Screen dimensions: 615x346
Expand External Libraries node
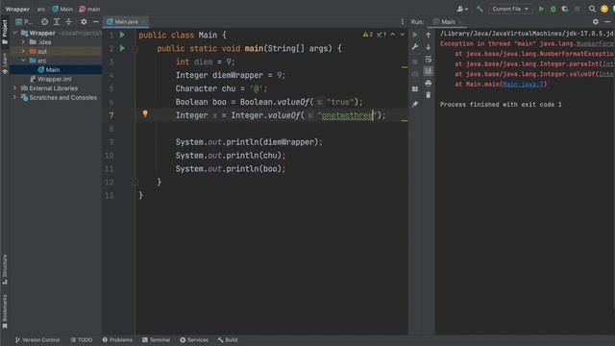coord(15,88)
